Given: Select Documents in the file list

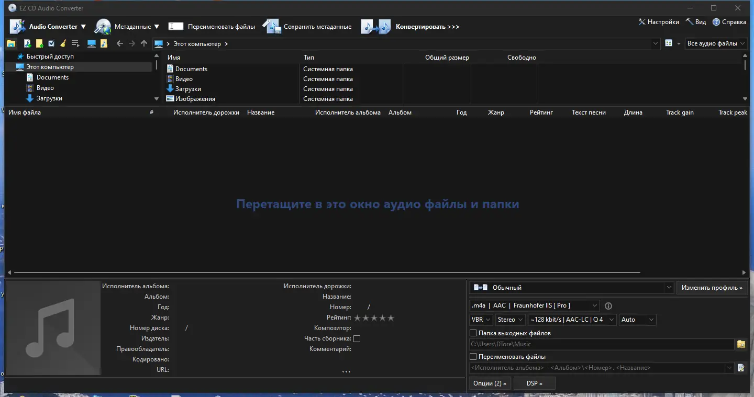Looking at the screenshot, I should [191, 69].
